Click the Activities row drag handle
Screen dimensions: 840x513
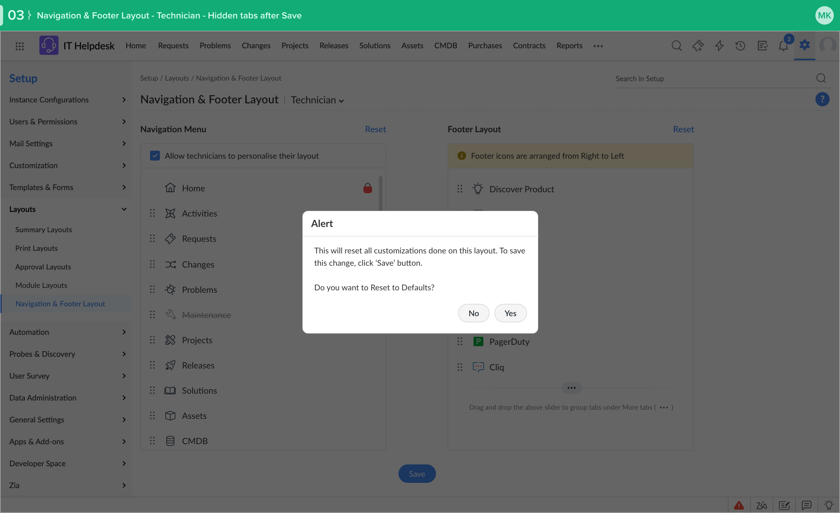pyautogui.click(x=153, y=213)
